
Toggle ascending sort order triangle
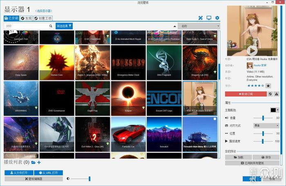(174, 26)
